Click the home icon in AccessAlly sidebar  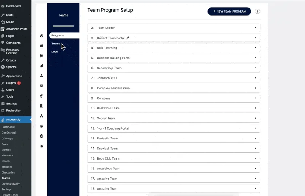coord(42,36)
